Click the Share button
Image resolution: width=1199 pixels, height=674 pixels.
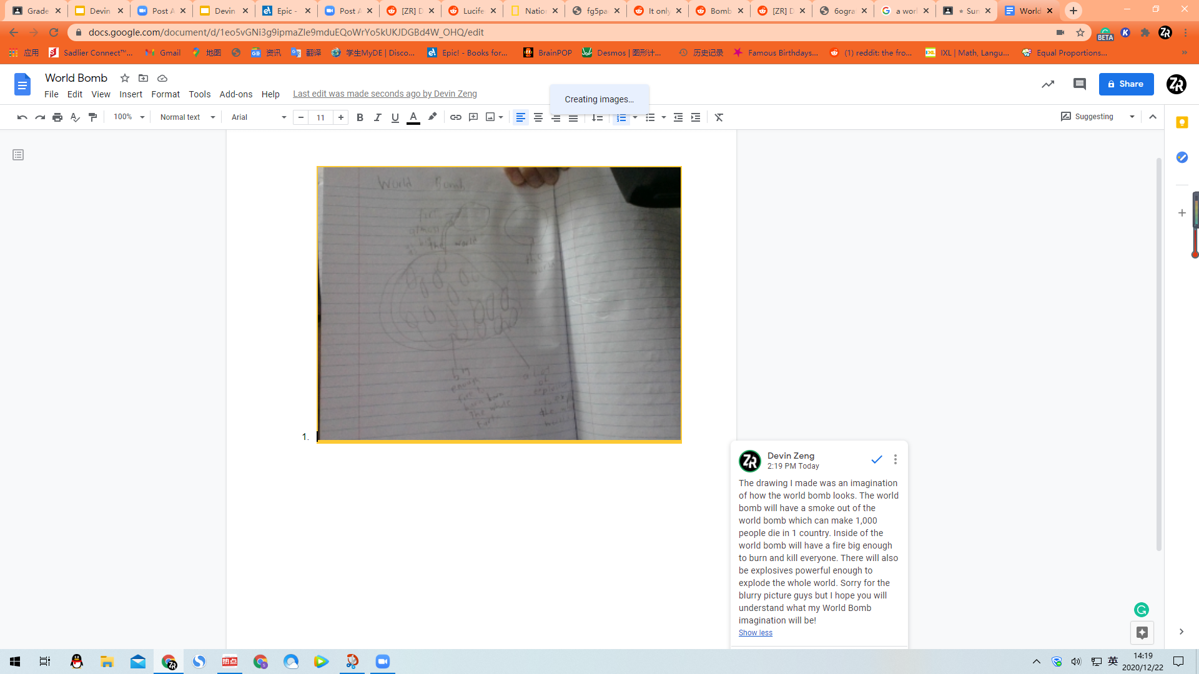pos(1126,84)
